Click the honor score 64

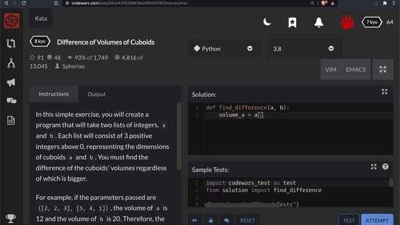(x=389, y=22)
